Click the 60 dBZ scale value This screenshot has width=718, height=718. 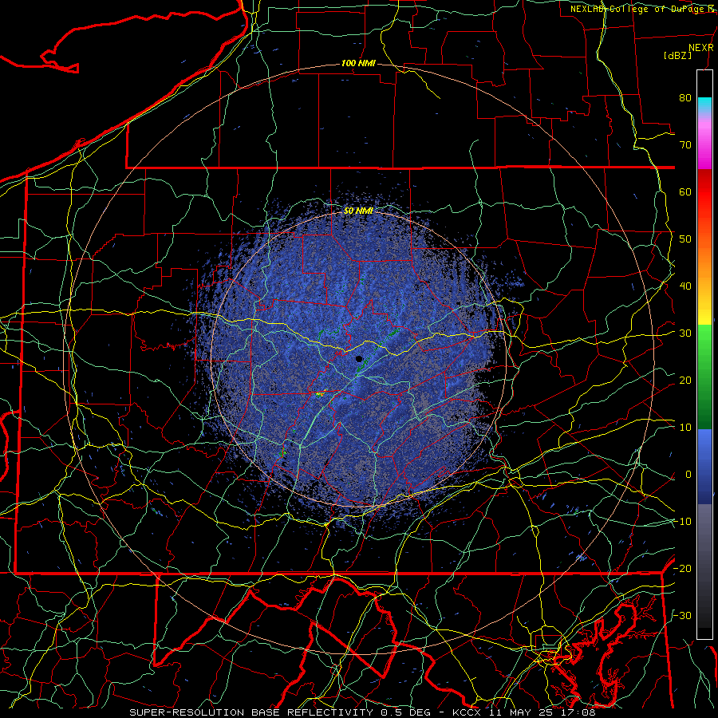pyautogui.click(x=685, y=192)
